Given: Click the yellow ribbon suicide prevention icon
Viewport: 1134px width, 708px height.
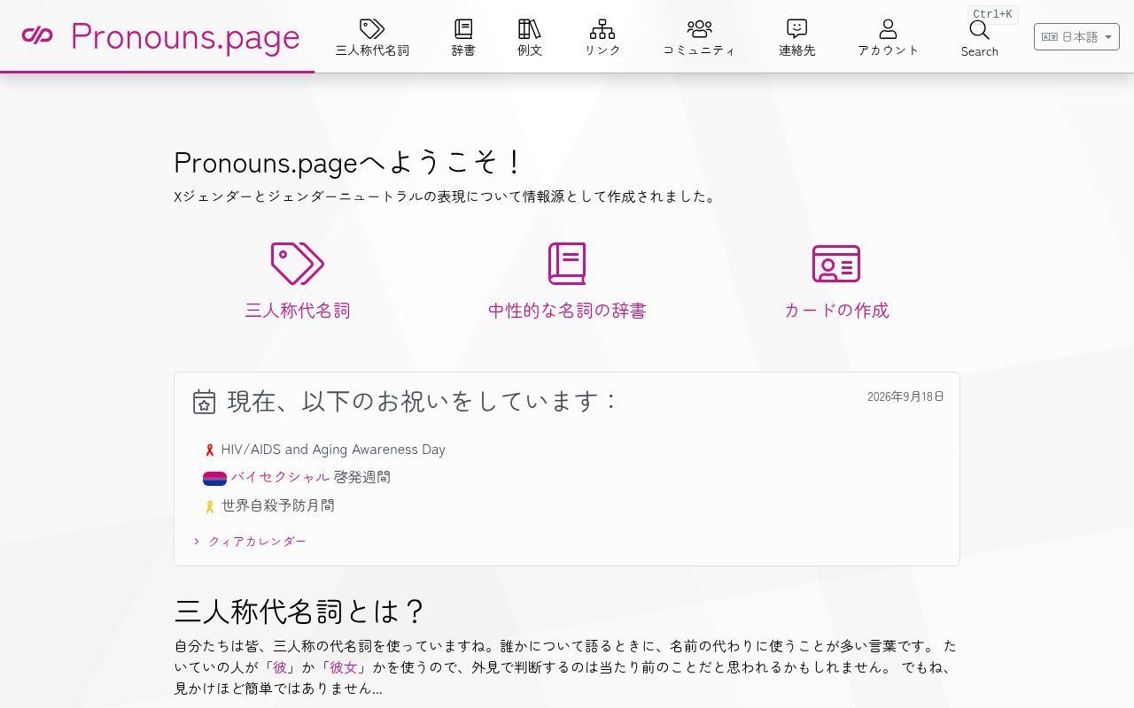Looking at the screenshot, I should [x=210, y=507].
